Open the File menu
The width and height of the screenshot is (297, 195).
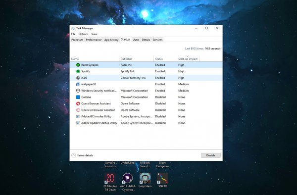(x=73, y=34)
